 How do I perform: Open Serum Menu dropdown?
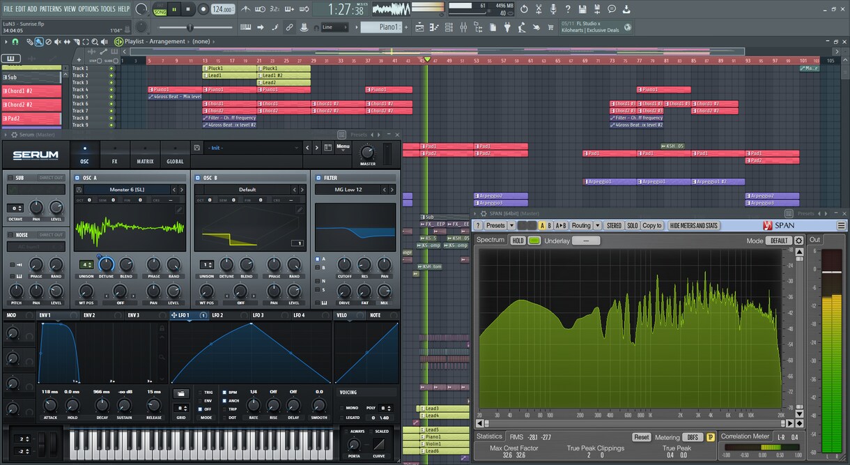[343, 147]
